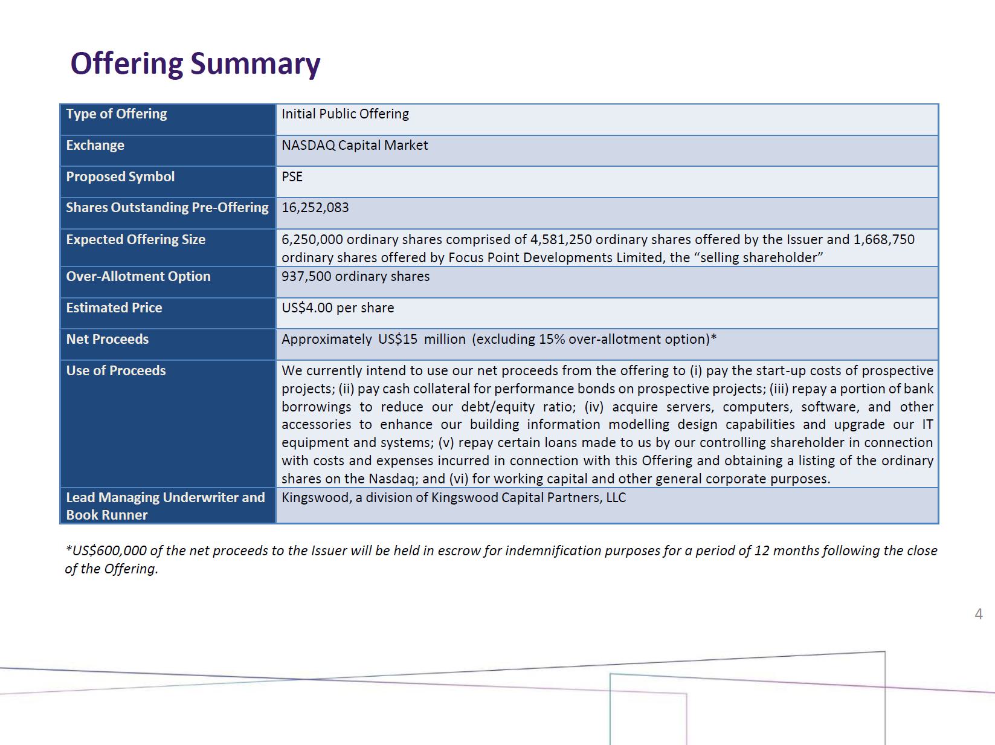Screen dimensions: 995x745
Task: Click the 937,500 ordinary shares value
Action: [355, 277]
